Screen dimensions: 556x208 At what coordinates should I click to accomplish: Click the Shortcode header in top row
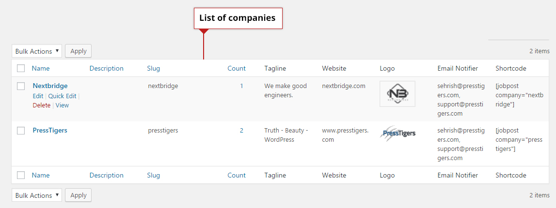point(511,68)
